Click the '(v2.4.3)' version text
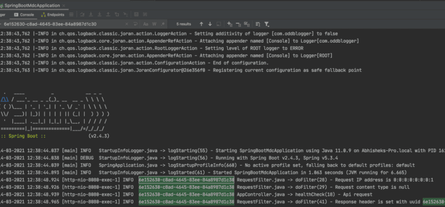Image resolution: width=445 pixels, height=207 pixels. pos(99,136)
